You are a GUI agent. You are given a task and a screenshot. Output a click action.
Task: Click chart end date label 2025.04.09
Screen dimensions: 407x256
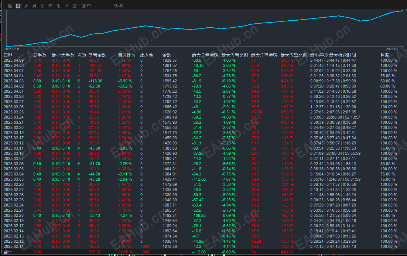coord(394,49)
